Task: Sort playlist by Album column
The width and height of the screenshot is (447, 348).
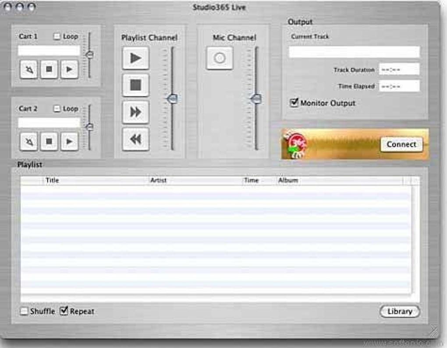Action: pyautogui.click(x=339, y=181)
